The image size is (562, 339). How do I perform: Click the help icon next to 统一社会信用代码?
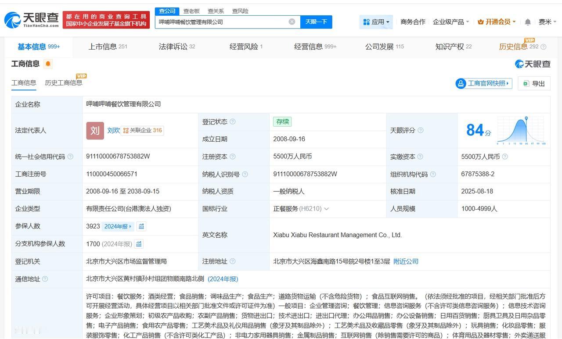(x=71, y=157)
